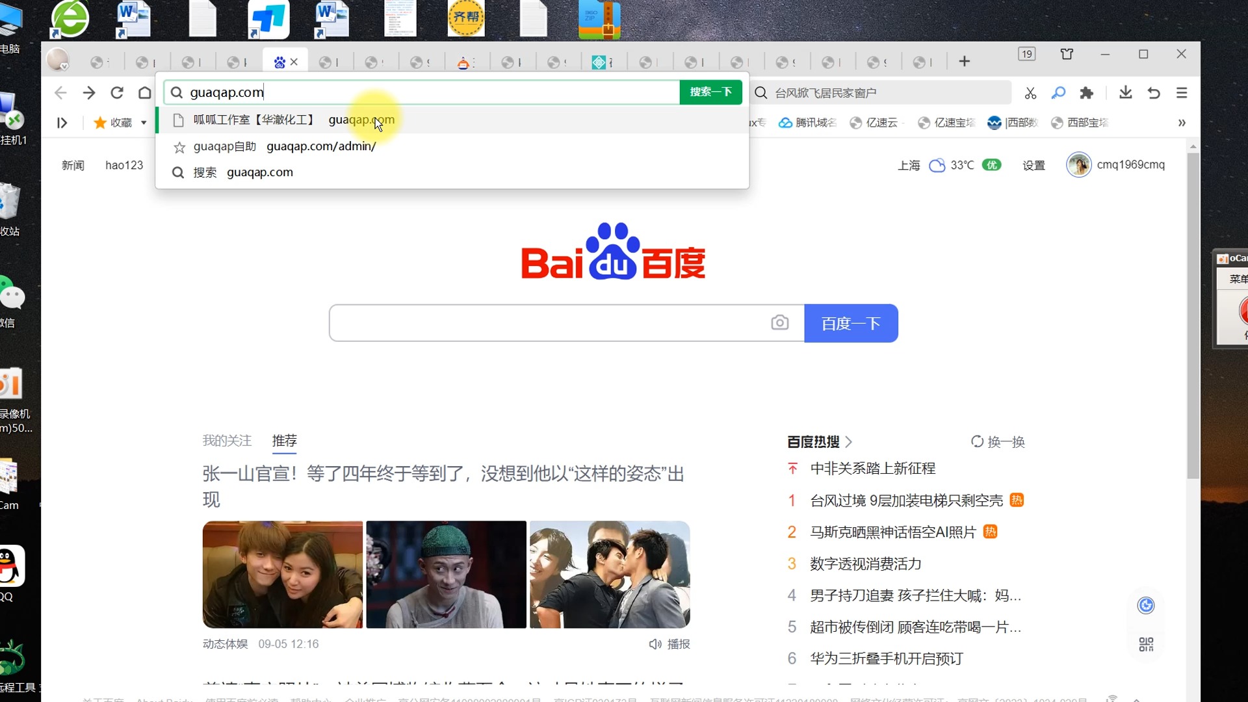Image resolution: width=1248 pixels, height=702 pixels.
Task: Click the home page icon
Action: pos(144,93)
